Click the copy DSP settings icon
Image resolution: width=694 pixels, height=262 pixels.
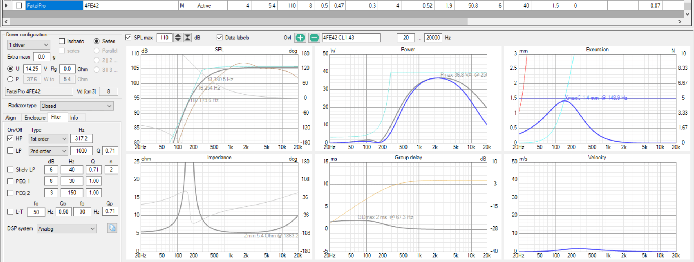(x=112, y=228)
